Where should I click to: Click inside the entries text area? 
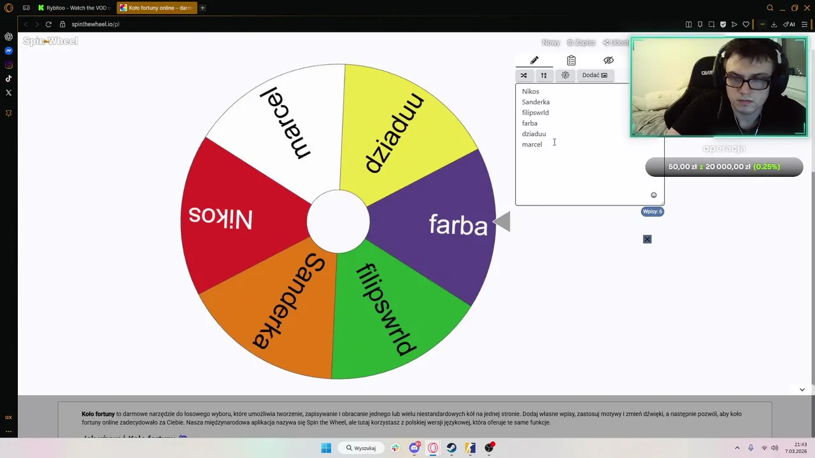pos(590,144)
